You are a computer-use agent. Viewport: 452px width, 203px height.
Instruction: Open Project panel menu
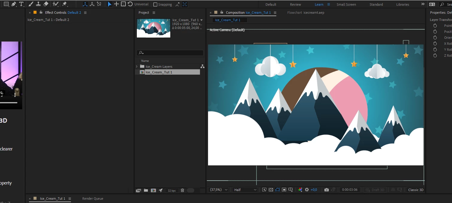coord(154,13)
